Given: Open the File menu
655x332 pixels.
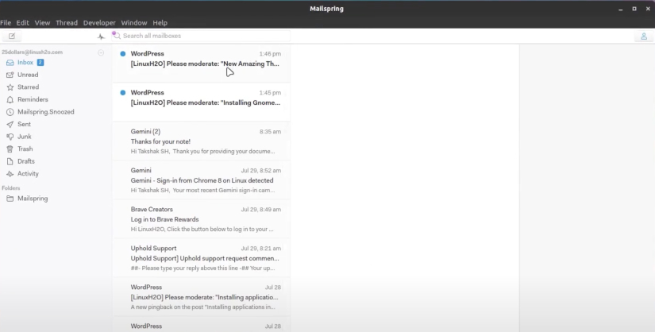Looking at the screenshot, I should pos(6,23).
